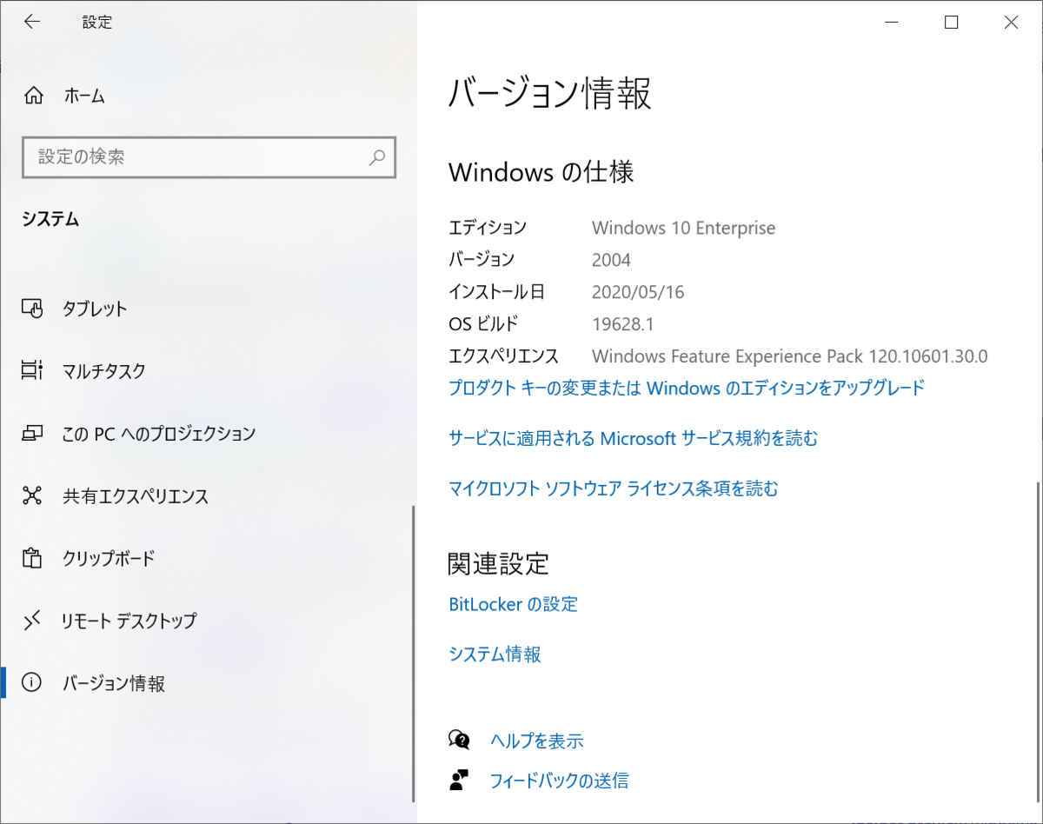Open システム情報 link
1043x824 pixels.
pos(495,654)
